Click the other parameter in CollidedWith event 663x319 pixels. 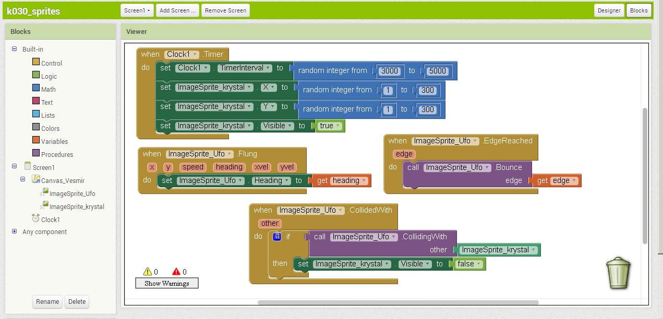pos(270,223)
